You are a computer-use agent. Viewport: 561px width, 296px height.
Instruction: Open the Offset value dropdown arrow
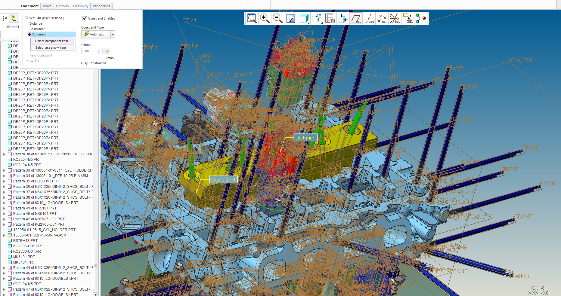(x=99, y=51)
